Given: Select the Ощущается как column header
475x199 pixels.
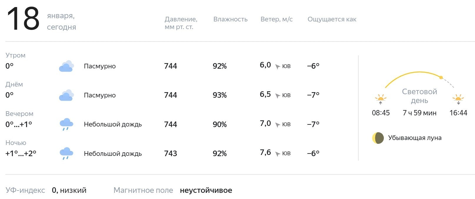Looking at the screenshot, I should pyautogui.click(x=332, y=19).
